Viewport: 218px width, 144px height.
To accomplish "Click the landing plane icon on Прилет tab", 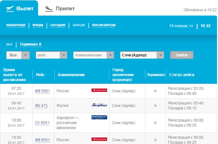I will click(49, 8).
